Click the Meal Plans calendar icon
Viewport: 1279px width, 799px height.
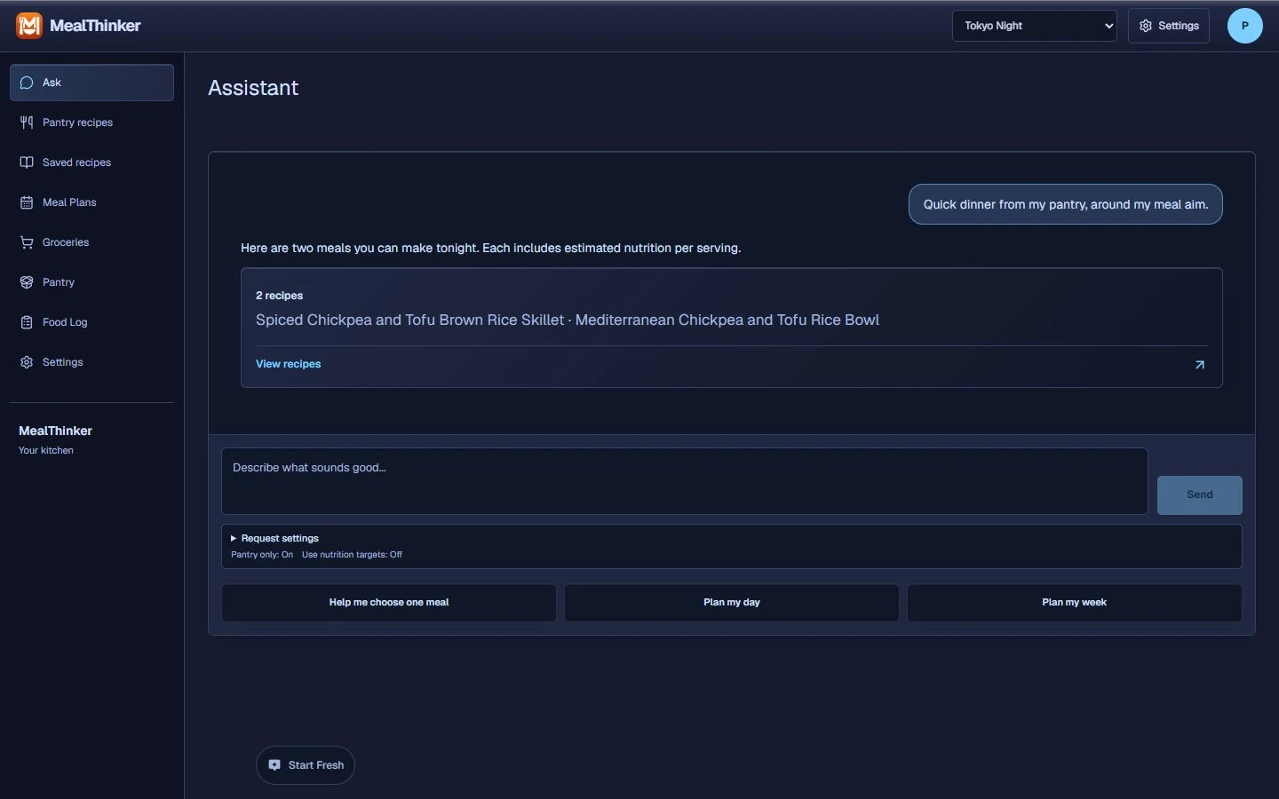27,202
